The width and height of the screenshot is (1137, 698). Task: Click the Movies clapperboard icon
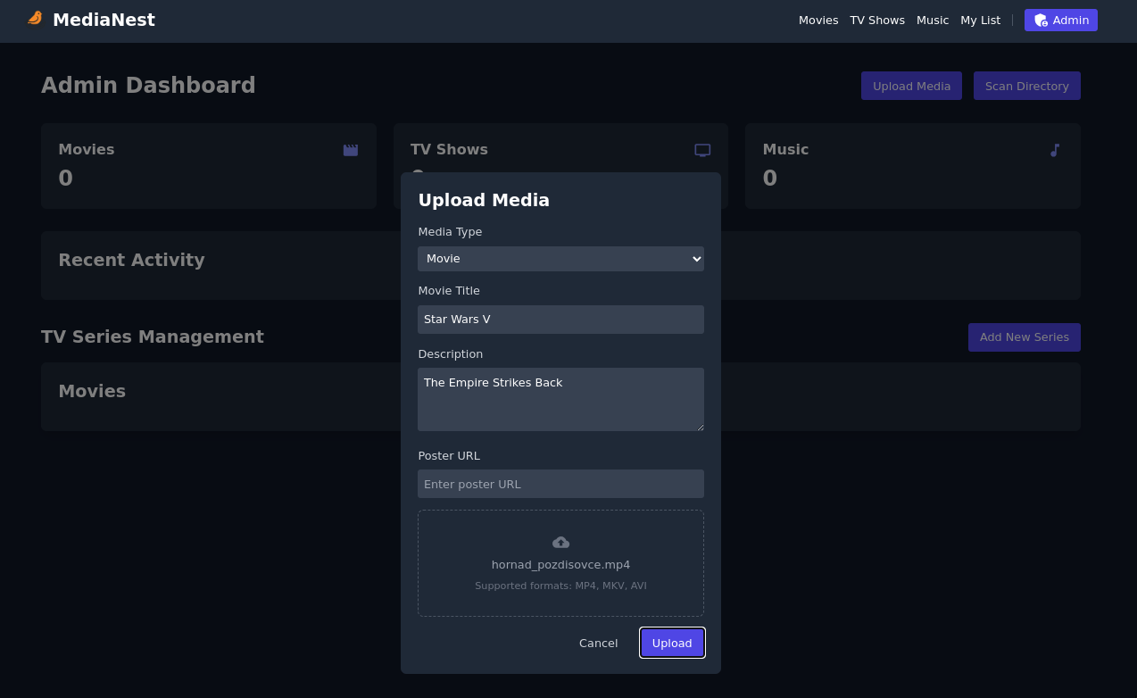tap(351, 150)
